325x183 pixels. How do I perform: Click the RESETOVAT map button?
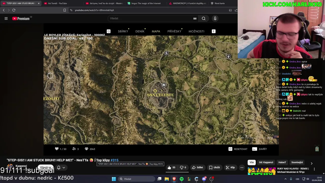click(238, 149)
